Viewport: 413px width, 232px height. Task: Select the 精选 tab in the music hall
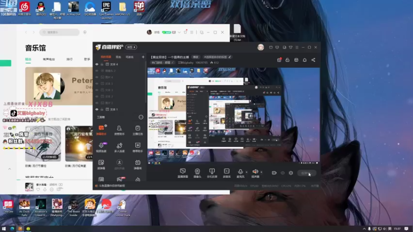click(x=28, y=59)
